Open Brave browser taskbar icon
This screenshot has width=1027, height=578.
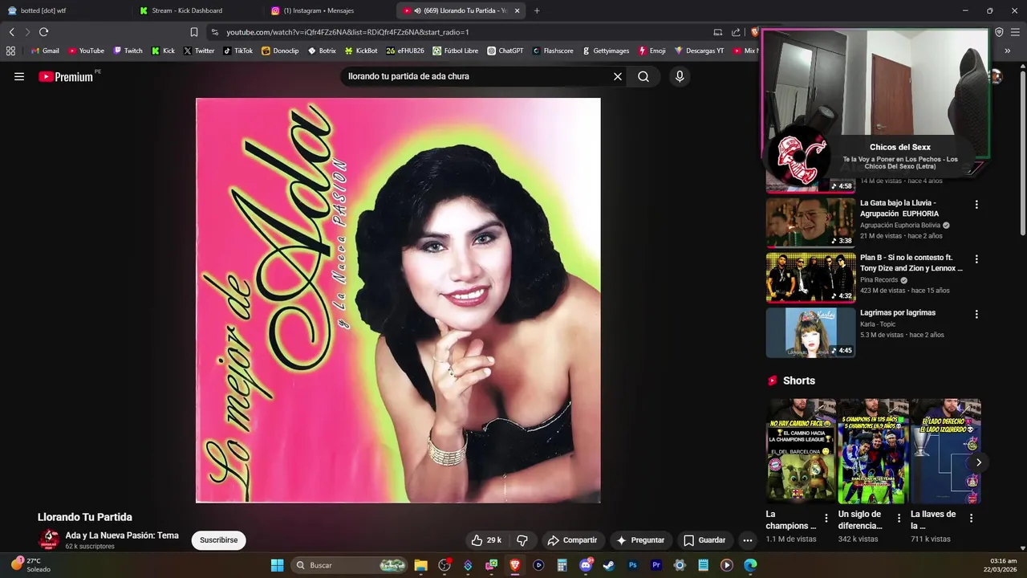[515, 565]
